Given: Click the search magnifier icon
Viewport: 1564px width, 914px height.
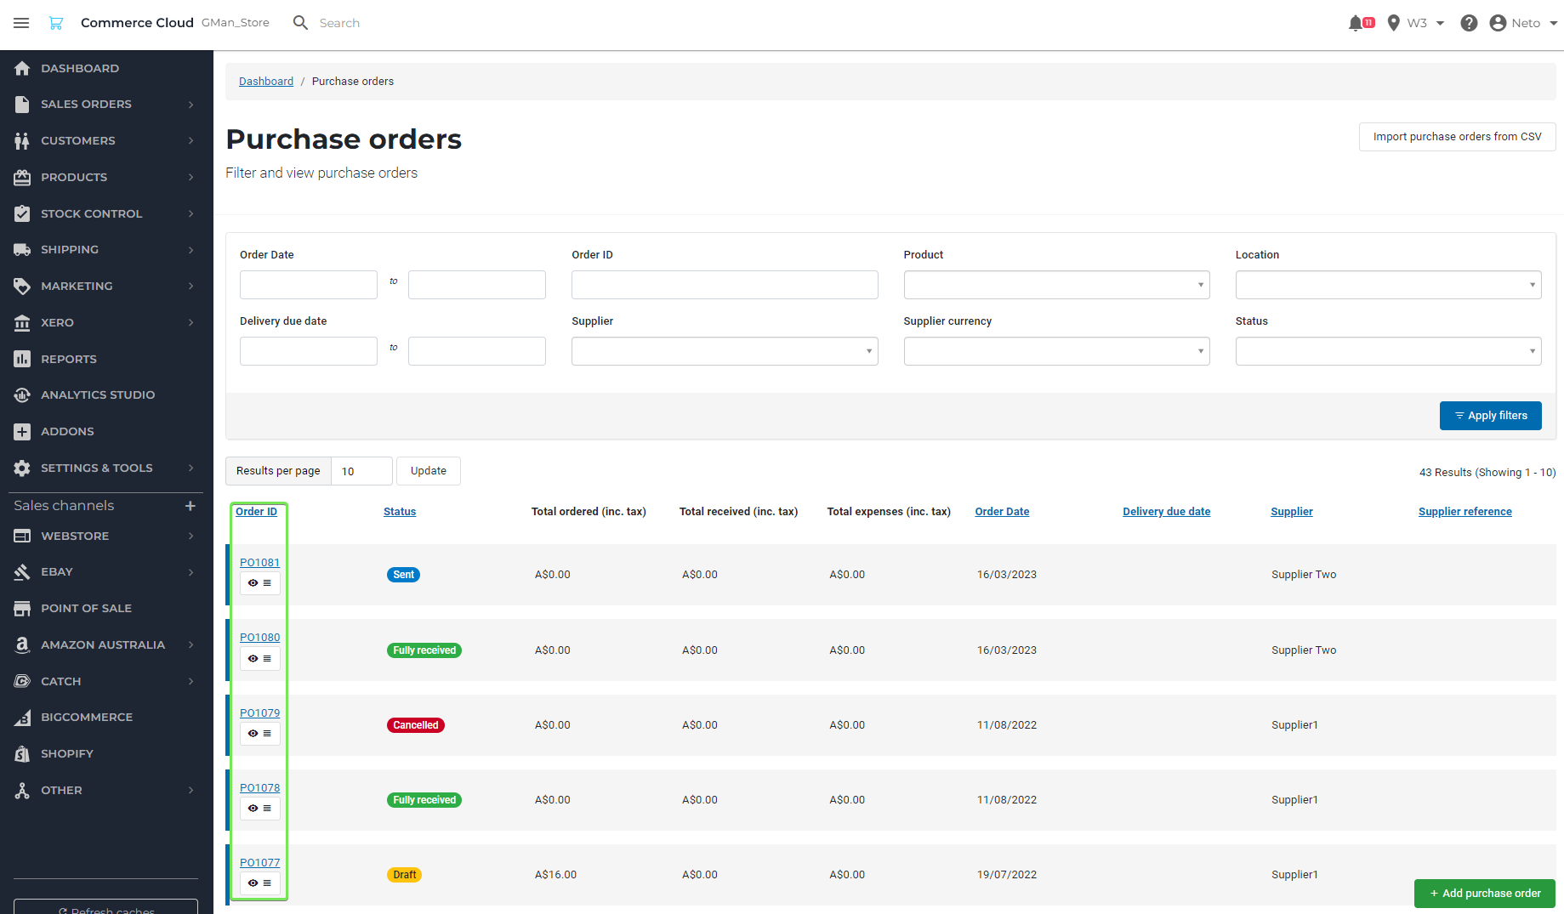Looking at the screenshot, I should pyautogui.click(x=300, y=23).
